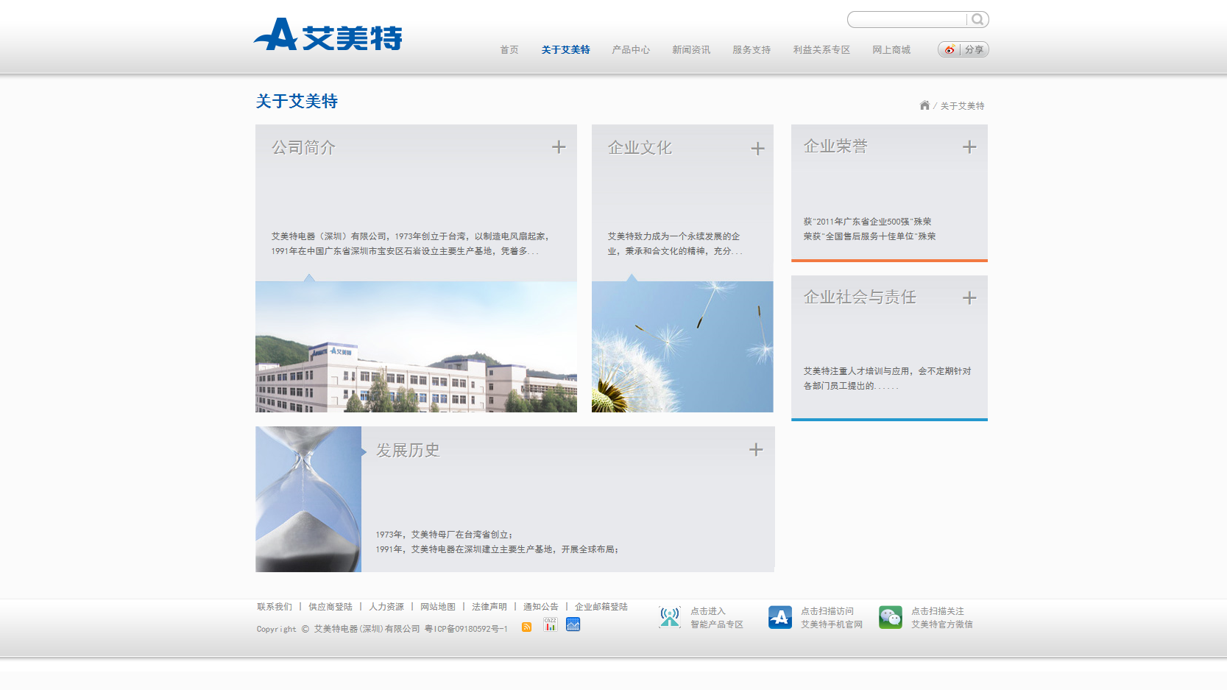Click the Sina Weibo share icon

pos(949,49)
